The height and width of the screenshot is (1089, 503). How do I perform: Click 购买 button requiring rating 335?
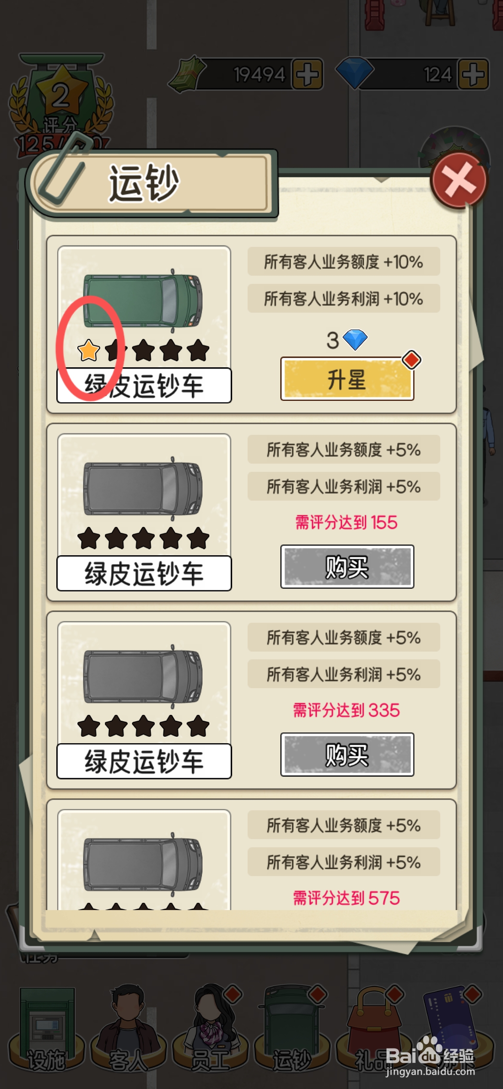[x=347, y=754]
